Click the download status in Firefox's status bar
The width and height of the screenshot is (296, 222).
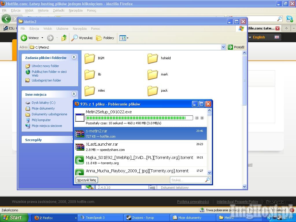[x=243, y=210]
